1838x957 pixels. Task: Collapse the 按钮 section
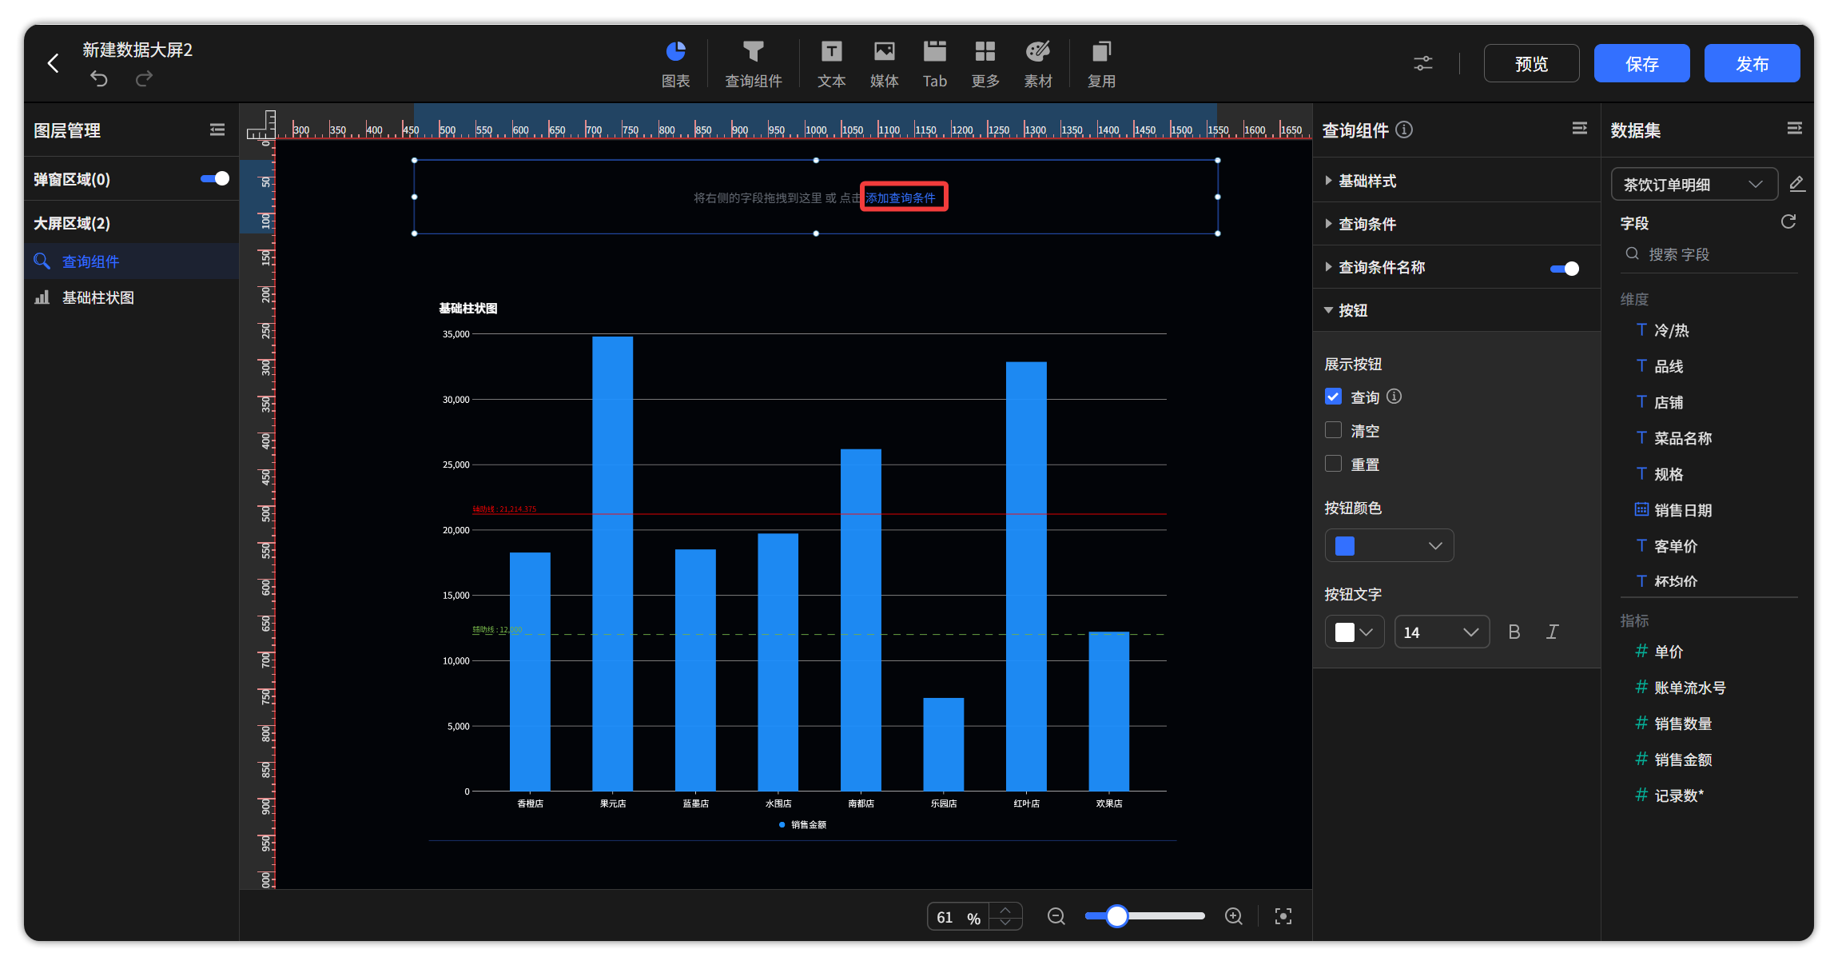pyautogui.click(x=1456, y=310)
